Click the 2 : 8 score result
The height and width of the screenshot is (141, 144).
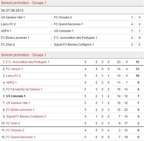(136, 38)
